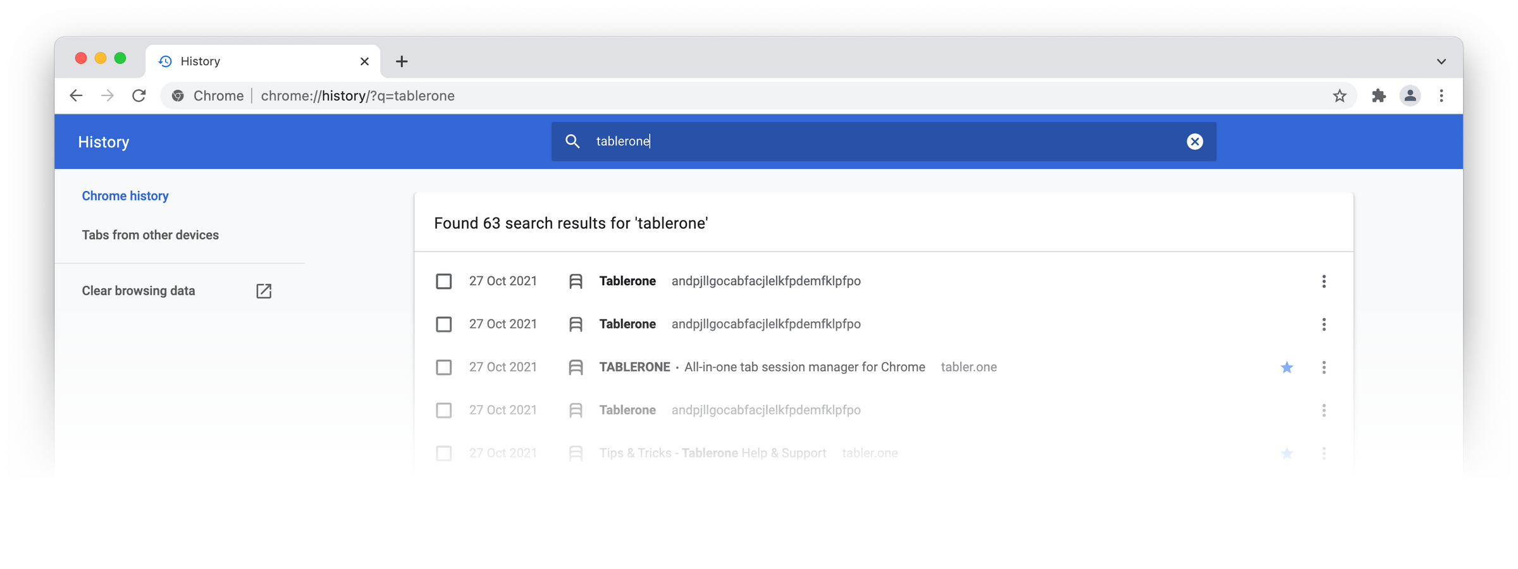The height and width of the screenshot is (569, 1518).
Task: Click the search magnifier in History bar
Action: [572, 141]
